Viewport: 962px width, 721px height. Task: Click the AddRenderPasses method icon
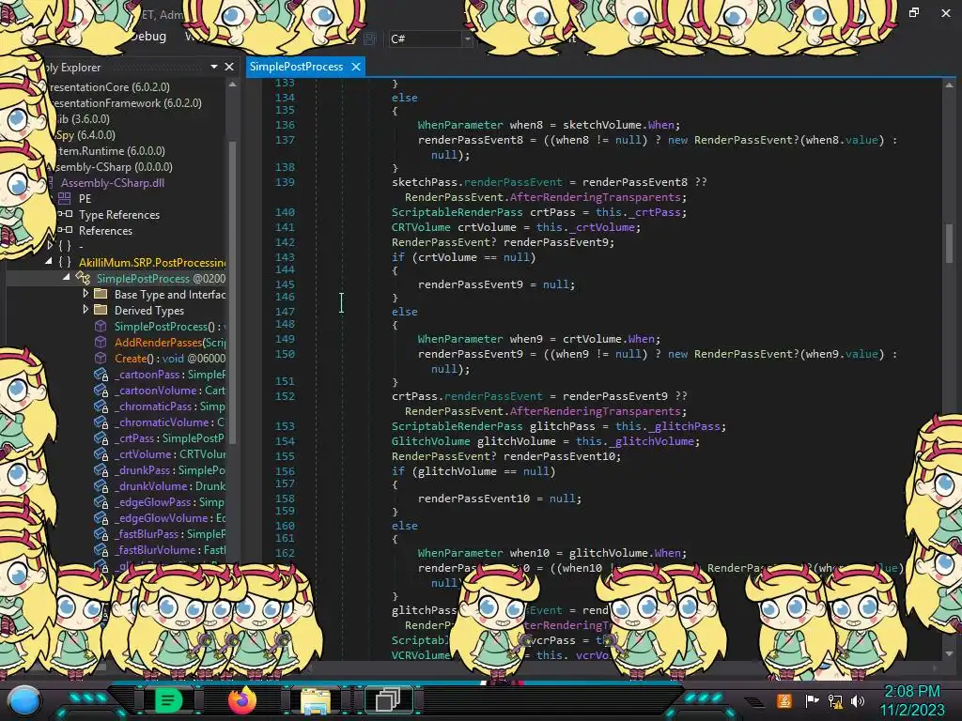point(101,342)
